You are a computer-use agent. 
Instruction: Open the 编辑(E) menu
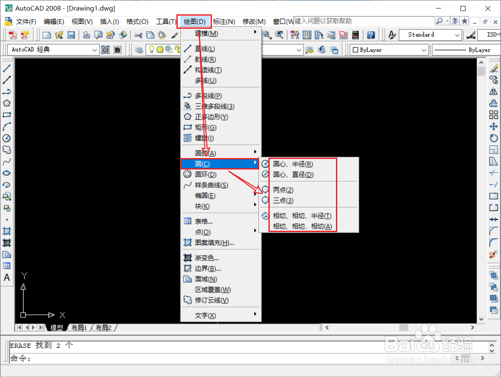click(54, 22)
